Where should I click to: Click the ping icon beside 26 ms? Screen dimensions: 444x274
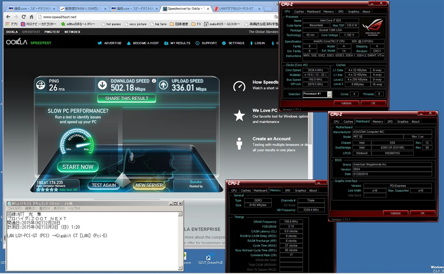[x=41, y=85]
